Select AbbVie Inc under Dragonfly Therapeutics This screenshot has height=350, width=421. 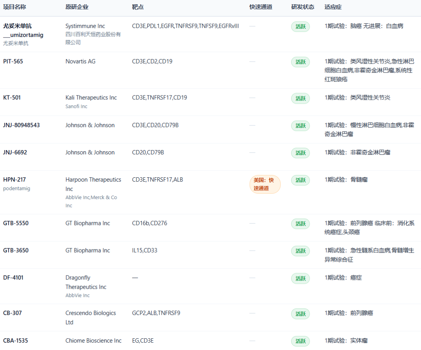coord(78,295)
